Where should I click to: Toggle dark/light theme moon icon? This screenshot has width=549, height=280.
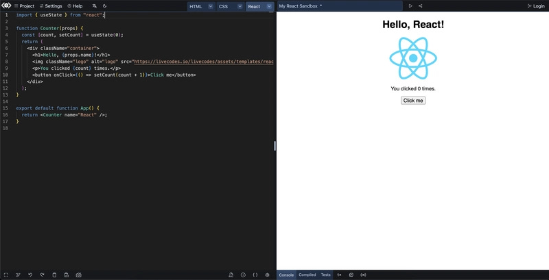[105, 6]
